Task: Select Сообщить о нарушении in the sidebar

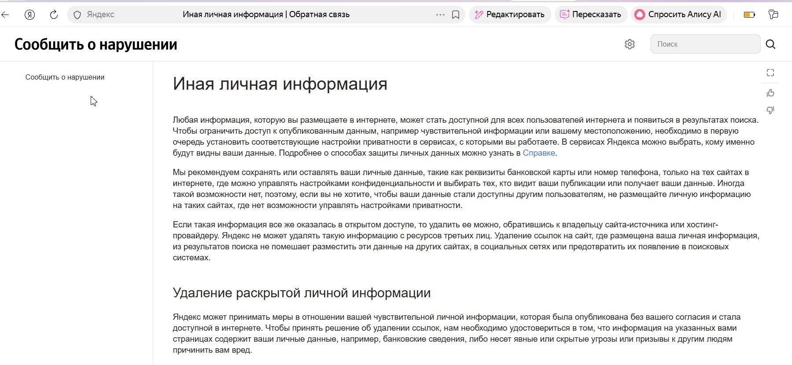Action: [65, 77]
